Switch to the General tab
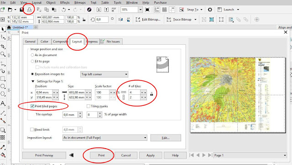 point(30,41)
